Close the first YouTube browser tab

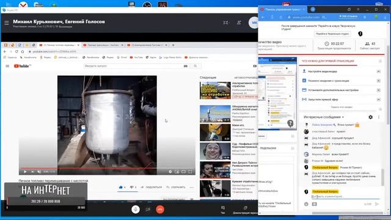point(78,45)
